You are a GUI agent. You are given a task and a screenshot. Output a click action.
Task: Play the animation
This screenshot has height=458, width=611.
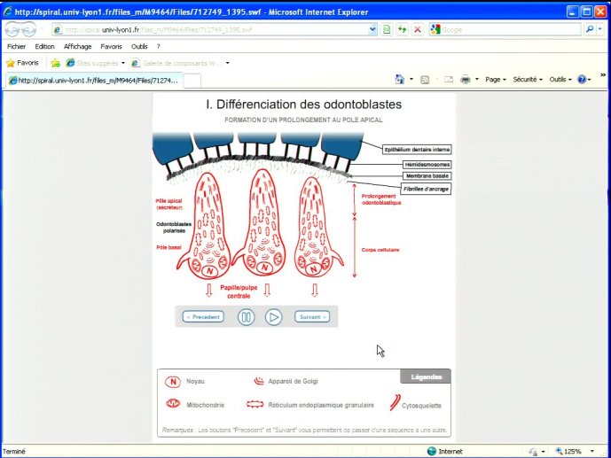(x=273, y=317)
